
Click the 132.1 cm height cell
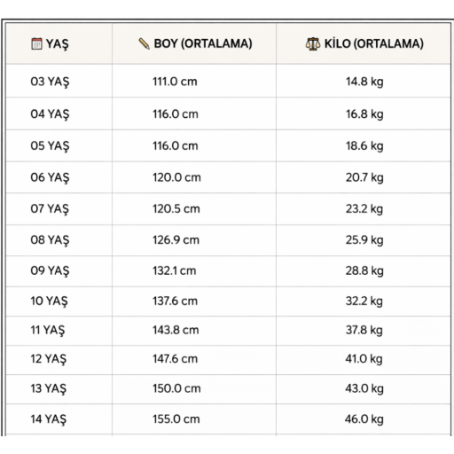(x=175, y=270)
